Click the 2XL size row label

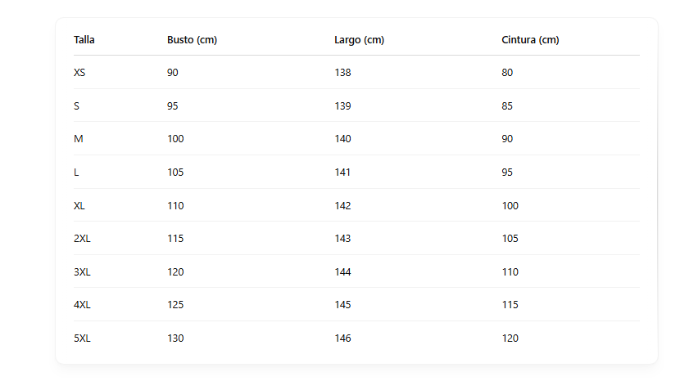tap(82, 238)
